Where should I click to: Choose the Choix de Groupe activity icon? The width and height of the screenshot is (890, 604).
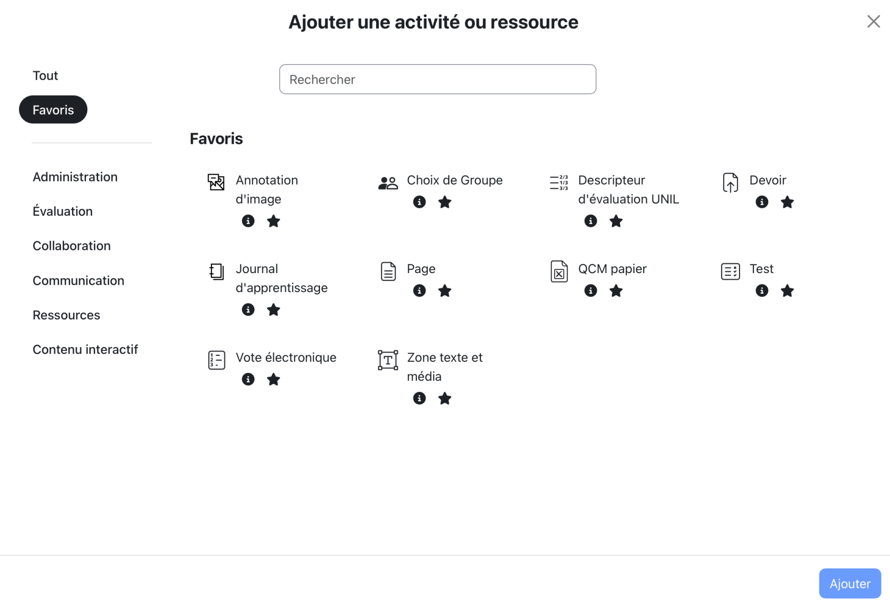pyautogui.click(x=388, y=183)
